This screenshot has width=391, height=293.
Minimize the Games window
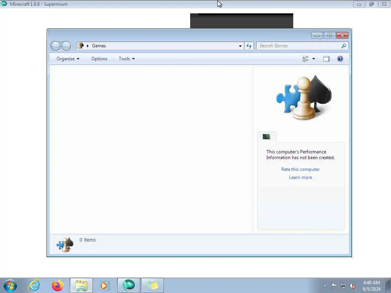[x=317, y=35]
